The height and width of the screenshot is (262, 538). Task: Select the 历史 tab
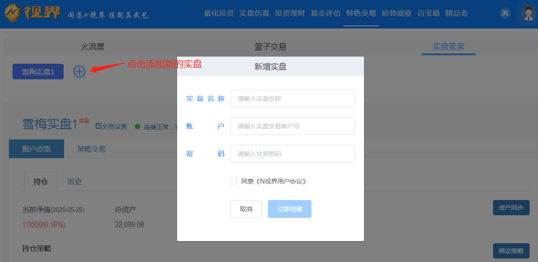point(74,181)
